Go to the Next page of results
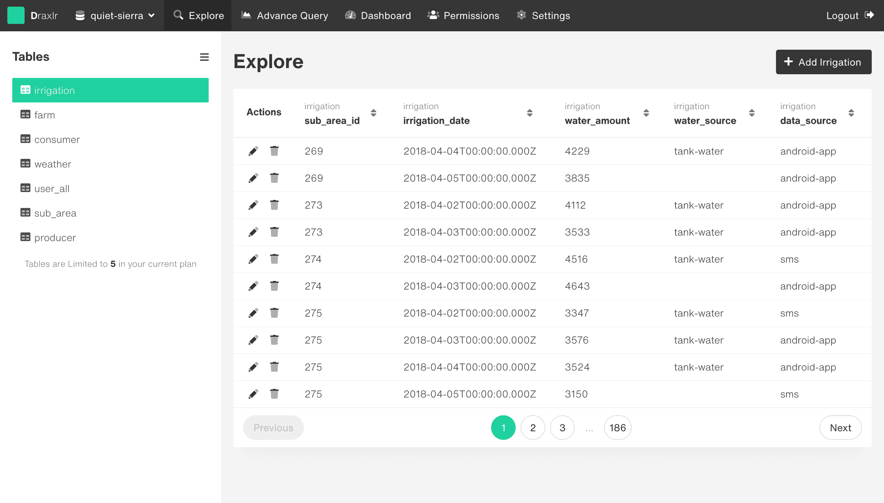The width and height of the screenshot is (884, 503). [840, 427]
